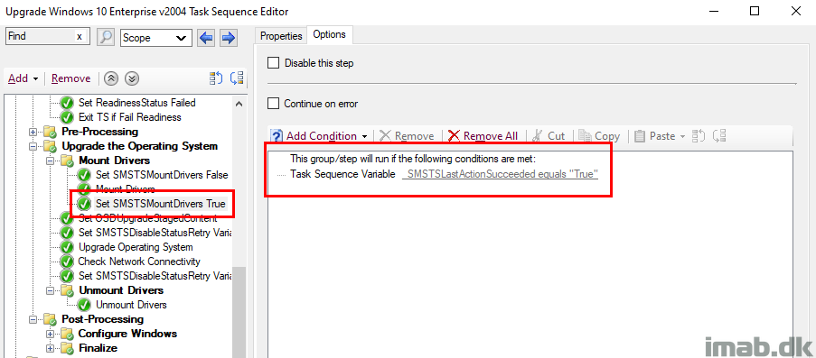
Task: Click the move step up icon
Action: [x=111, y=78]
